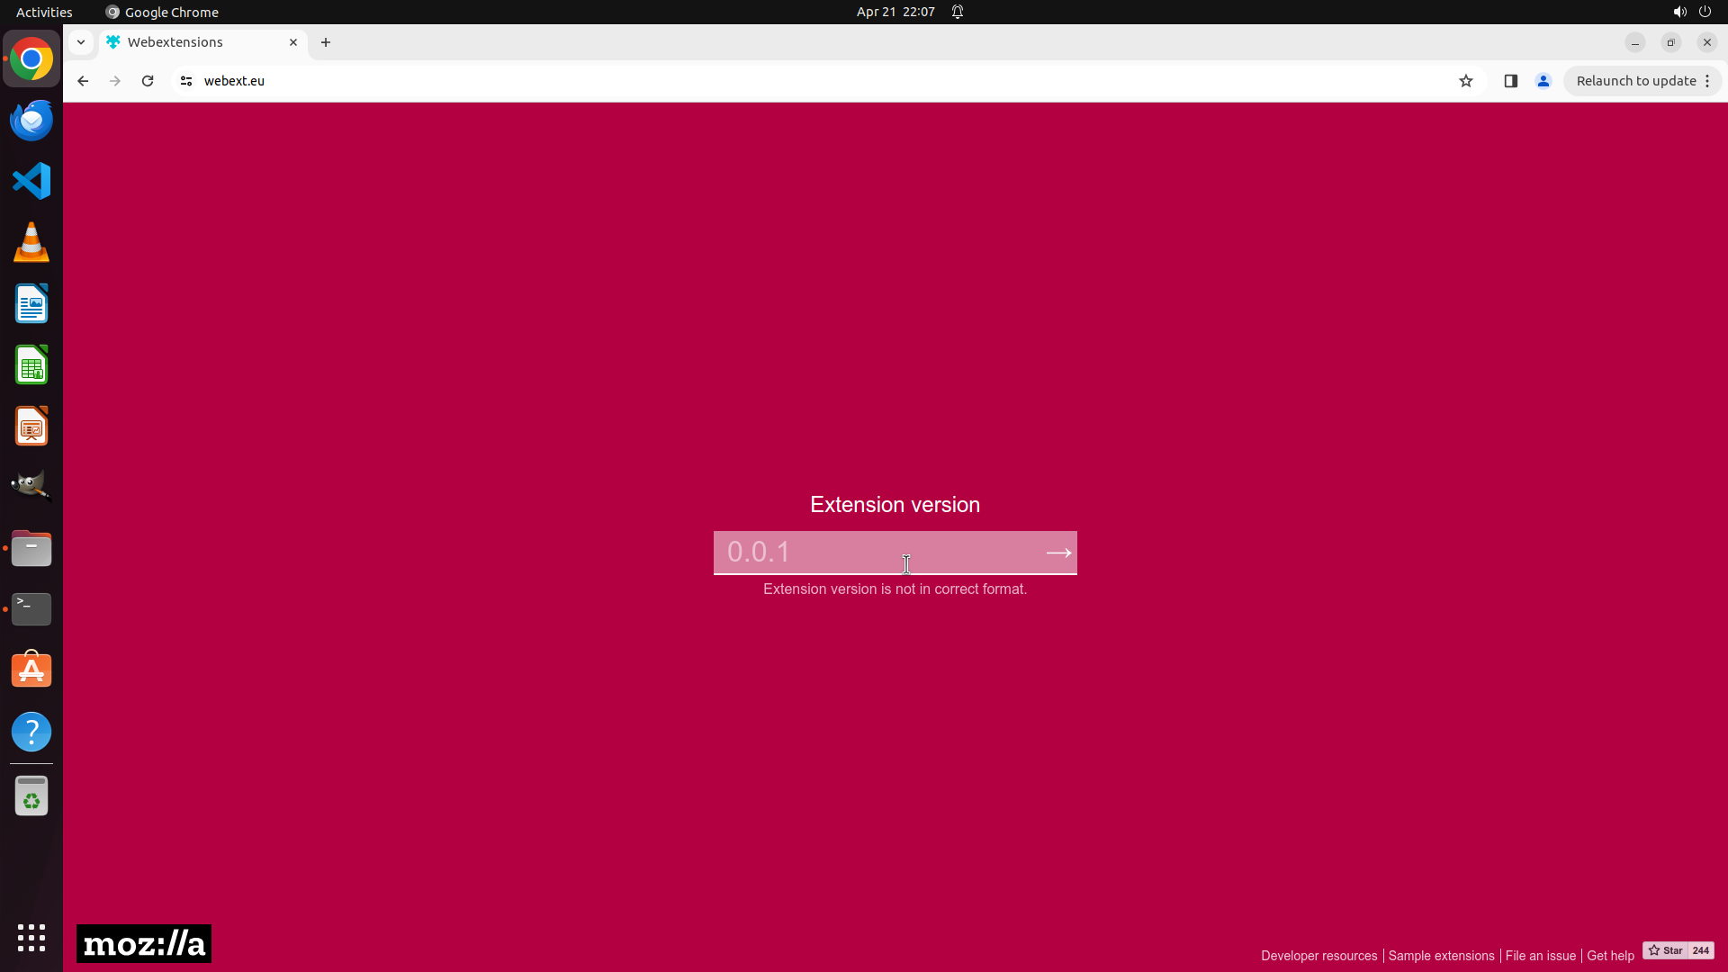1728x972 pixels.
Task: Open the Chrome profile avatar menu
Action: pyautogui.click(x=1543, y=81)
